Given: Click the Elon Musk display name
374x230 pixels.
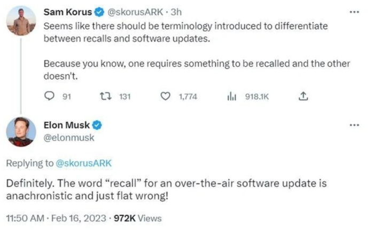Looking at the screenshot, I should pyautogui.click(x=66, y=126).
